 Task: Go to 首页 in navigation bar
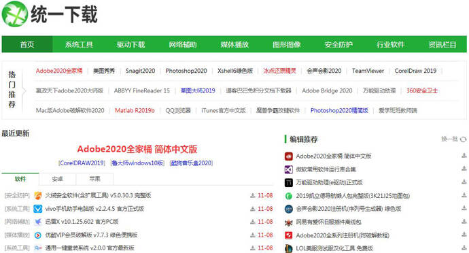tap(27, 44)
